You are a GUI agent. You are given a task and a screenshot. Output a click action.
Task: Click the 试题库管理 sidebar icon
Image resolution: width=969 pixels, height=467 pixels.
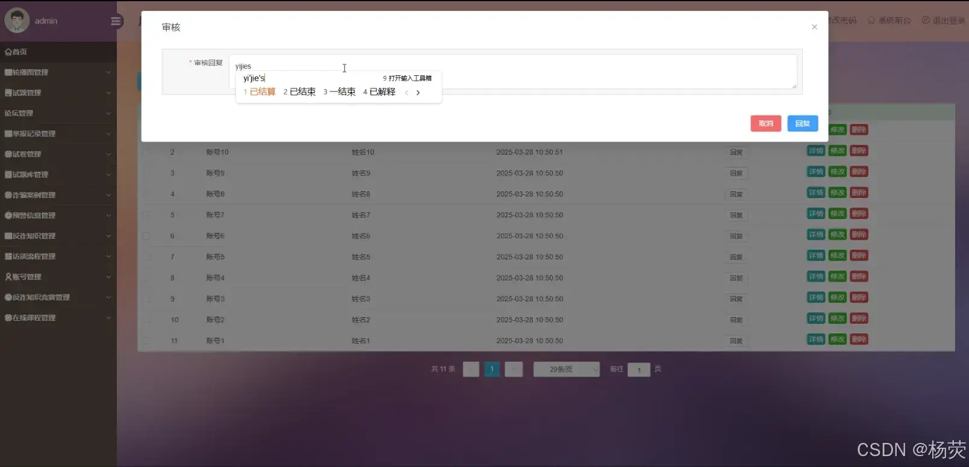[8, 175]
